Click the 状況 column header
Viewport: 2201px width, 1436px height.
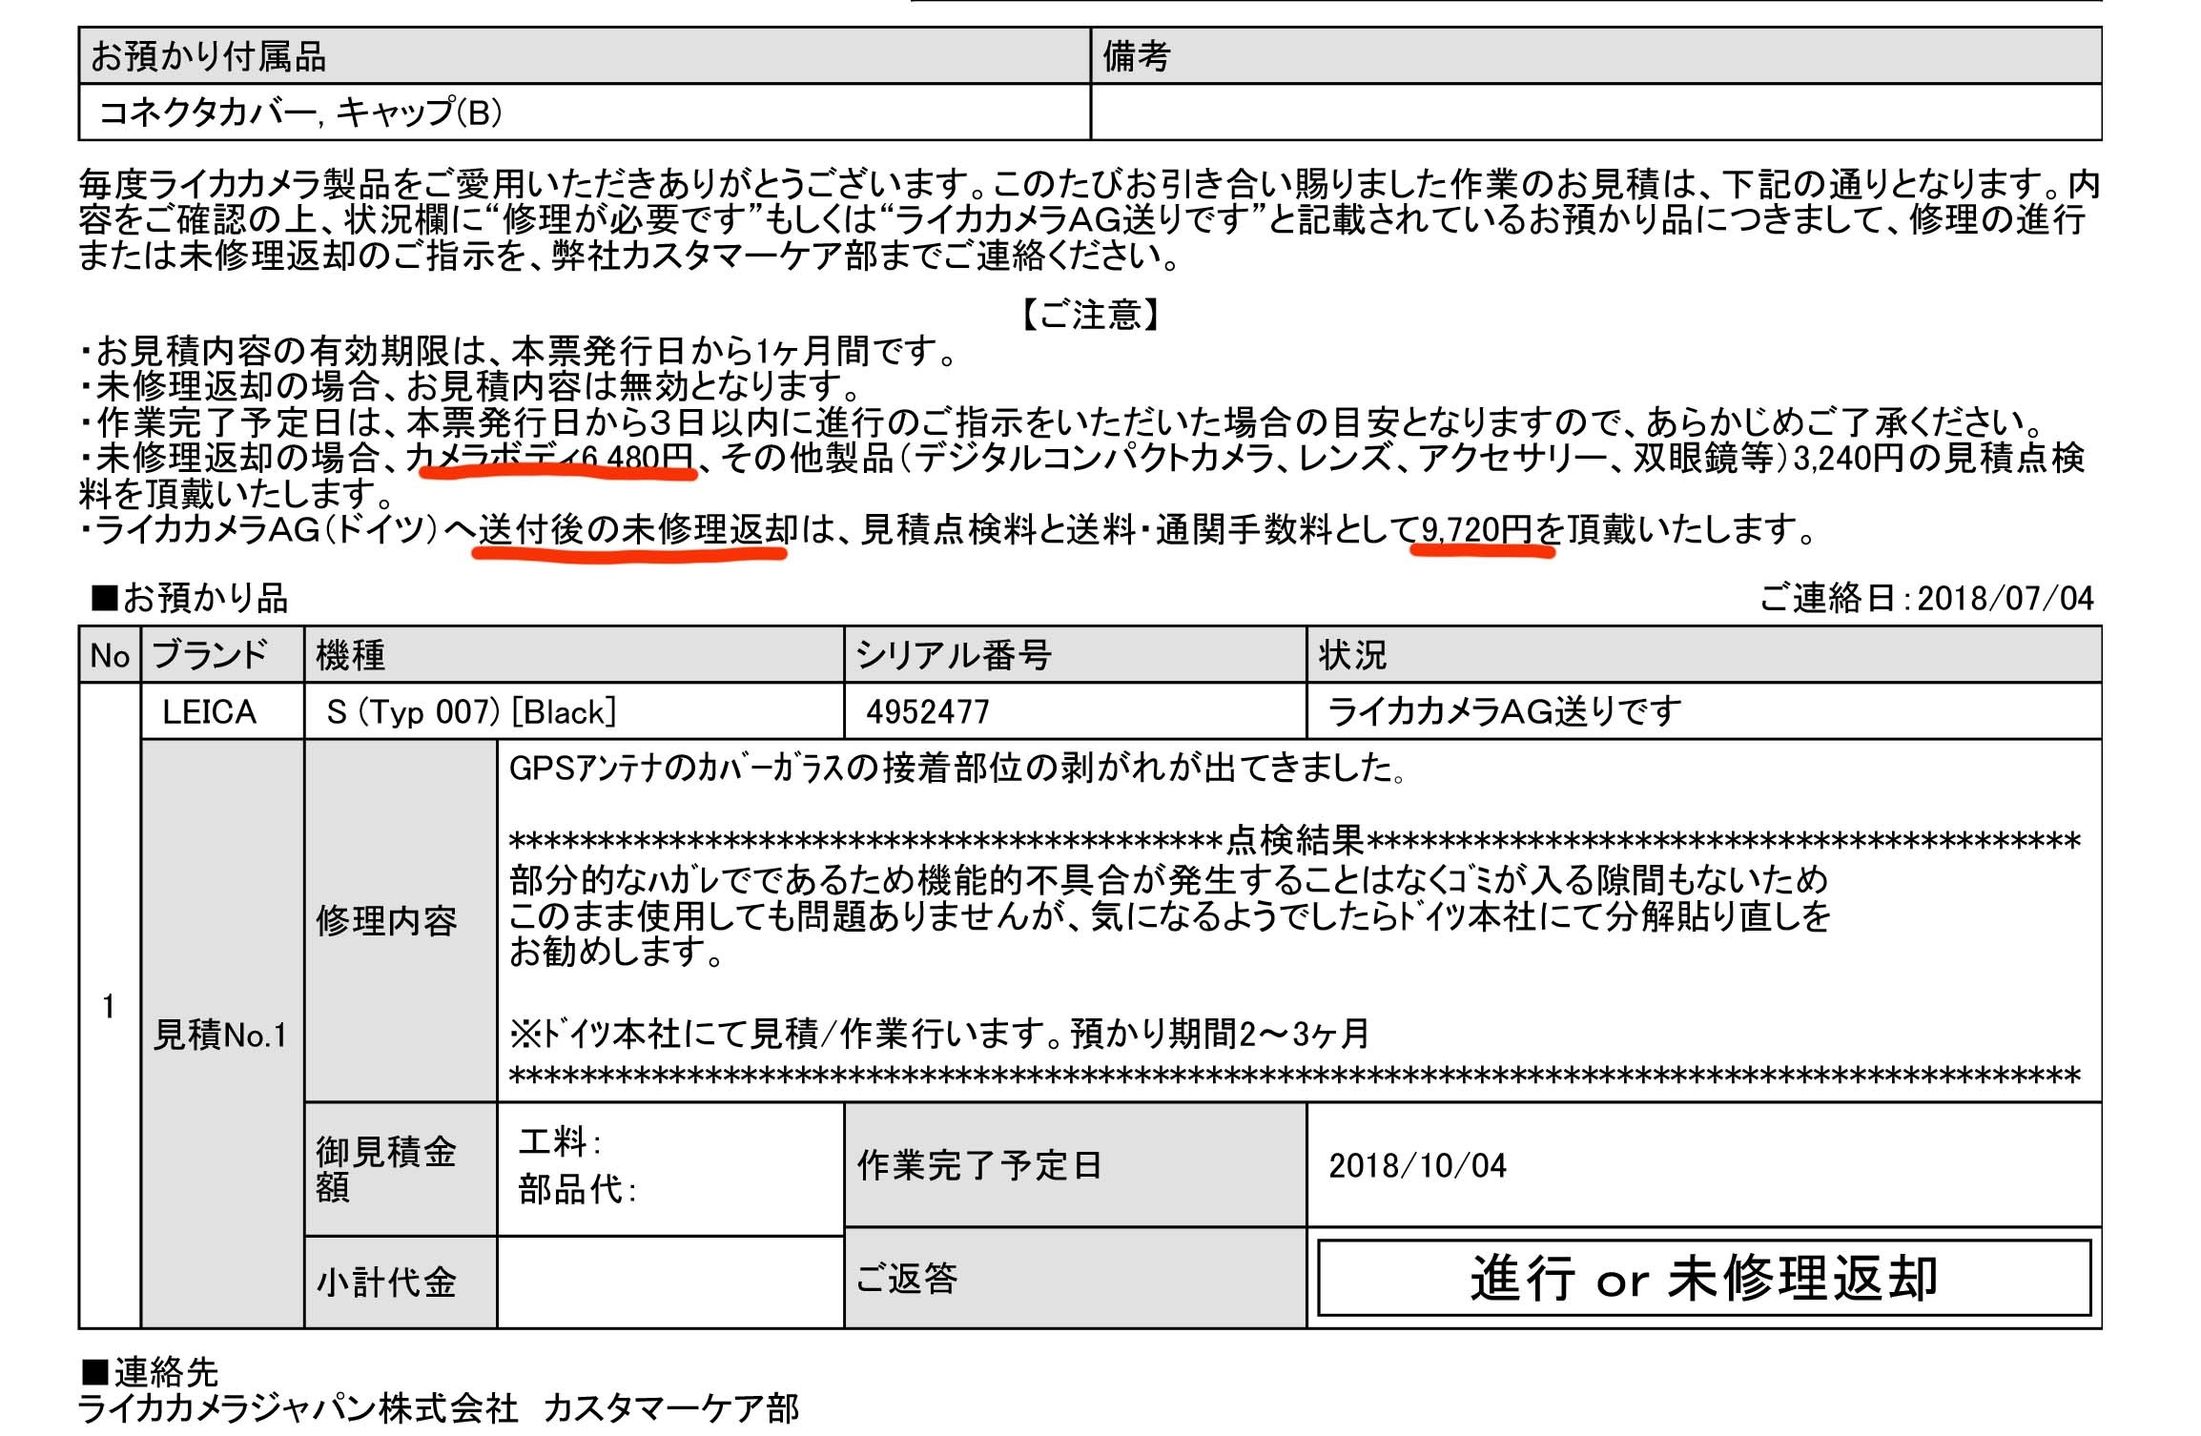point(1704,655)
